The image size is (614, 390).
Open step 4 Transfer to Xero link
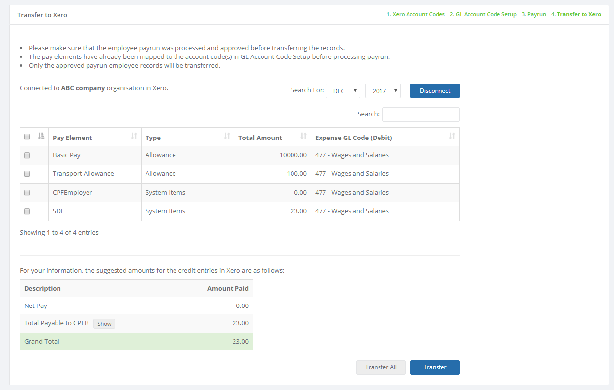579,14
